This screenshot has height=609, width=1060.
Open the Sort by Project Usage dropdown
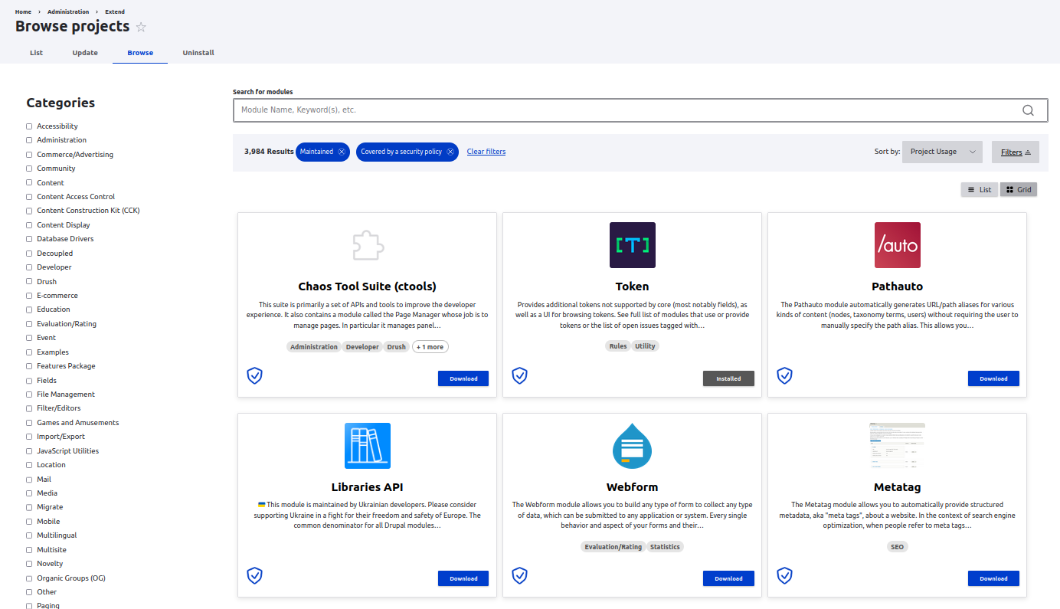click(942, 152)
